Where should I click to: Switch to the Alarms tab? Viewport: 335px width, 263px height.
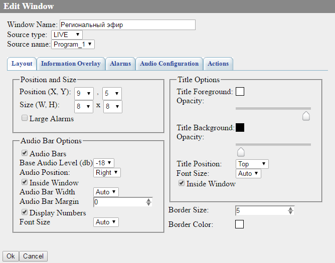[x=120, y=64]
